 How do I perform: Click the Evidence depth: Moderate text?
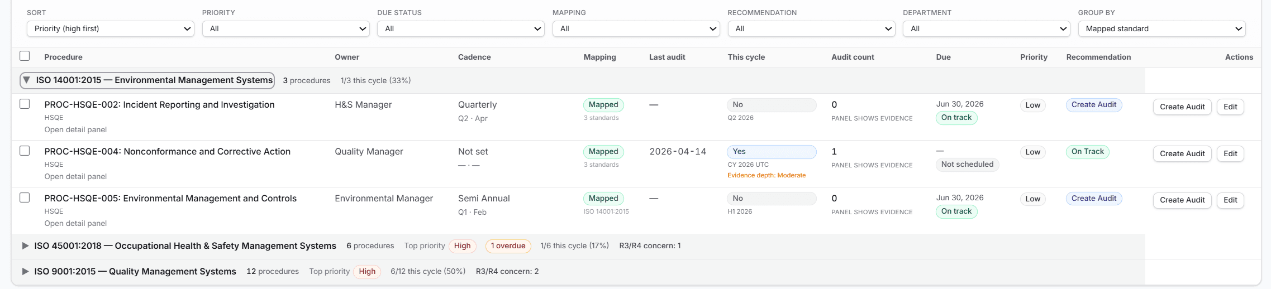[x=767, y=175]
